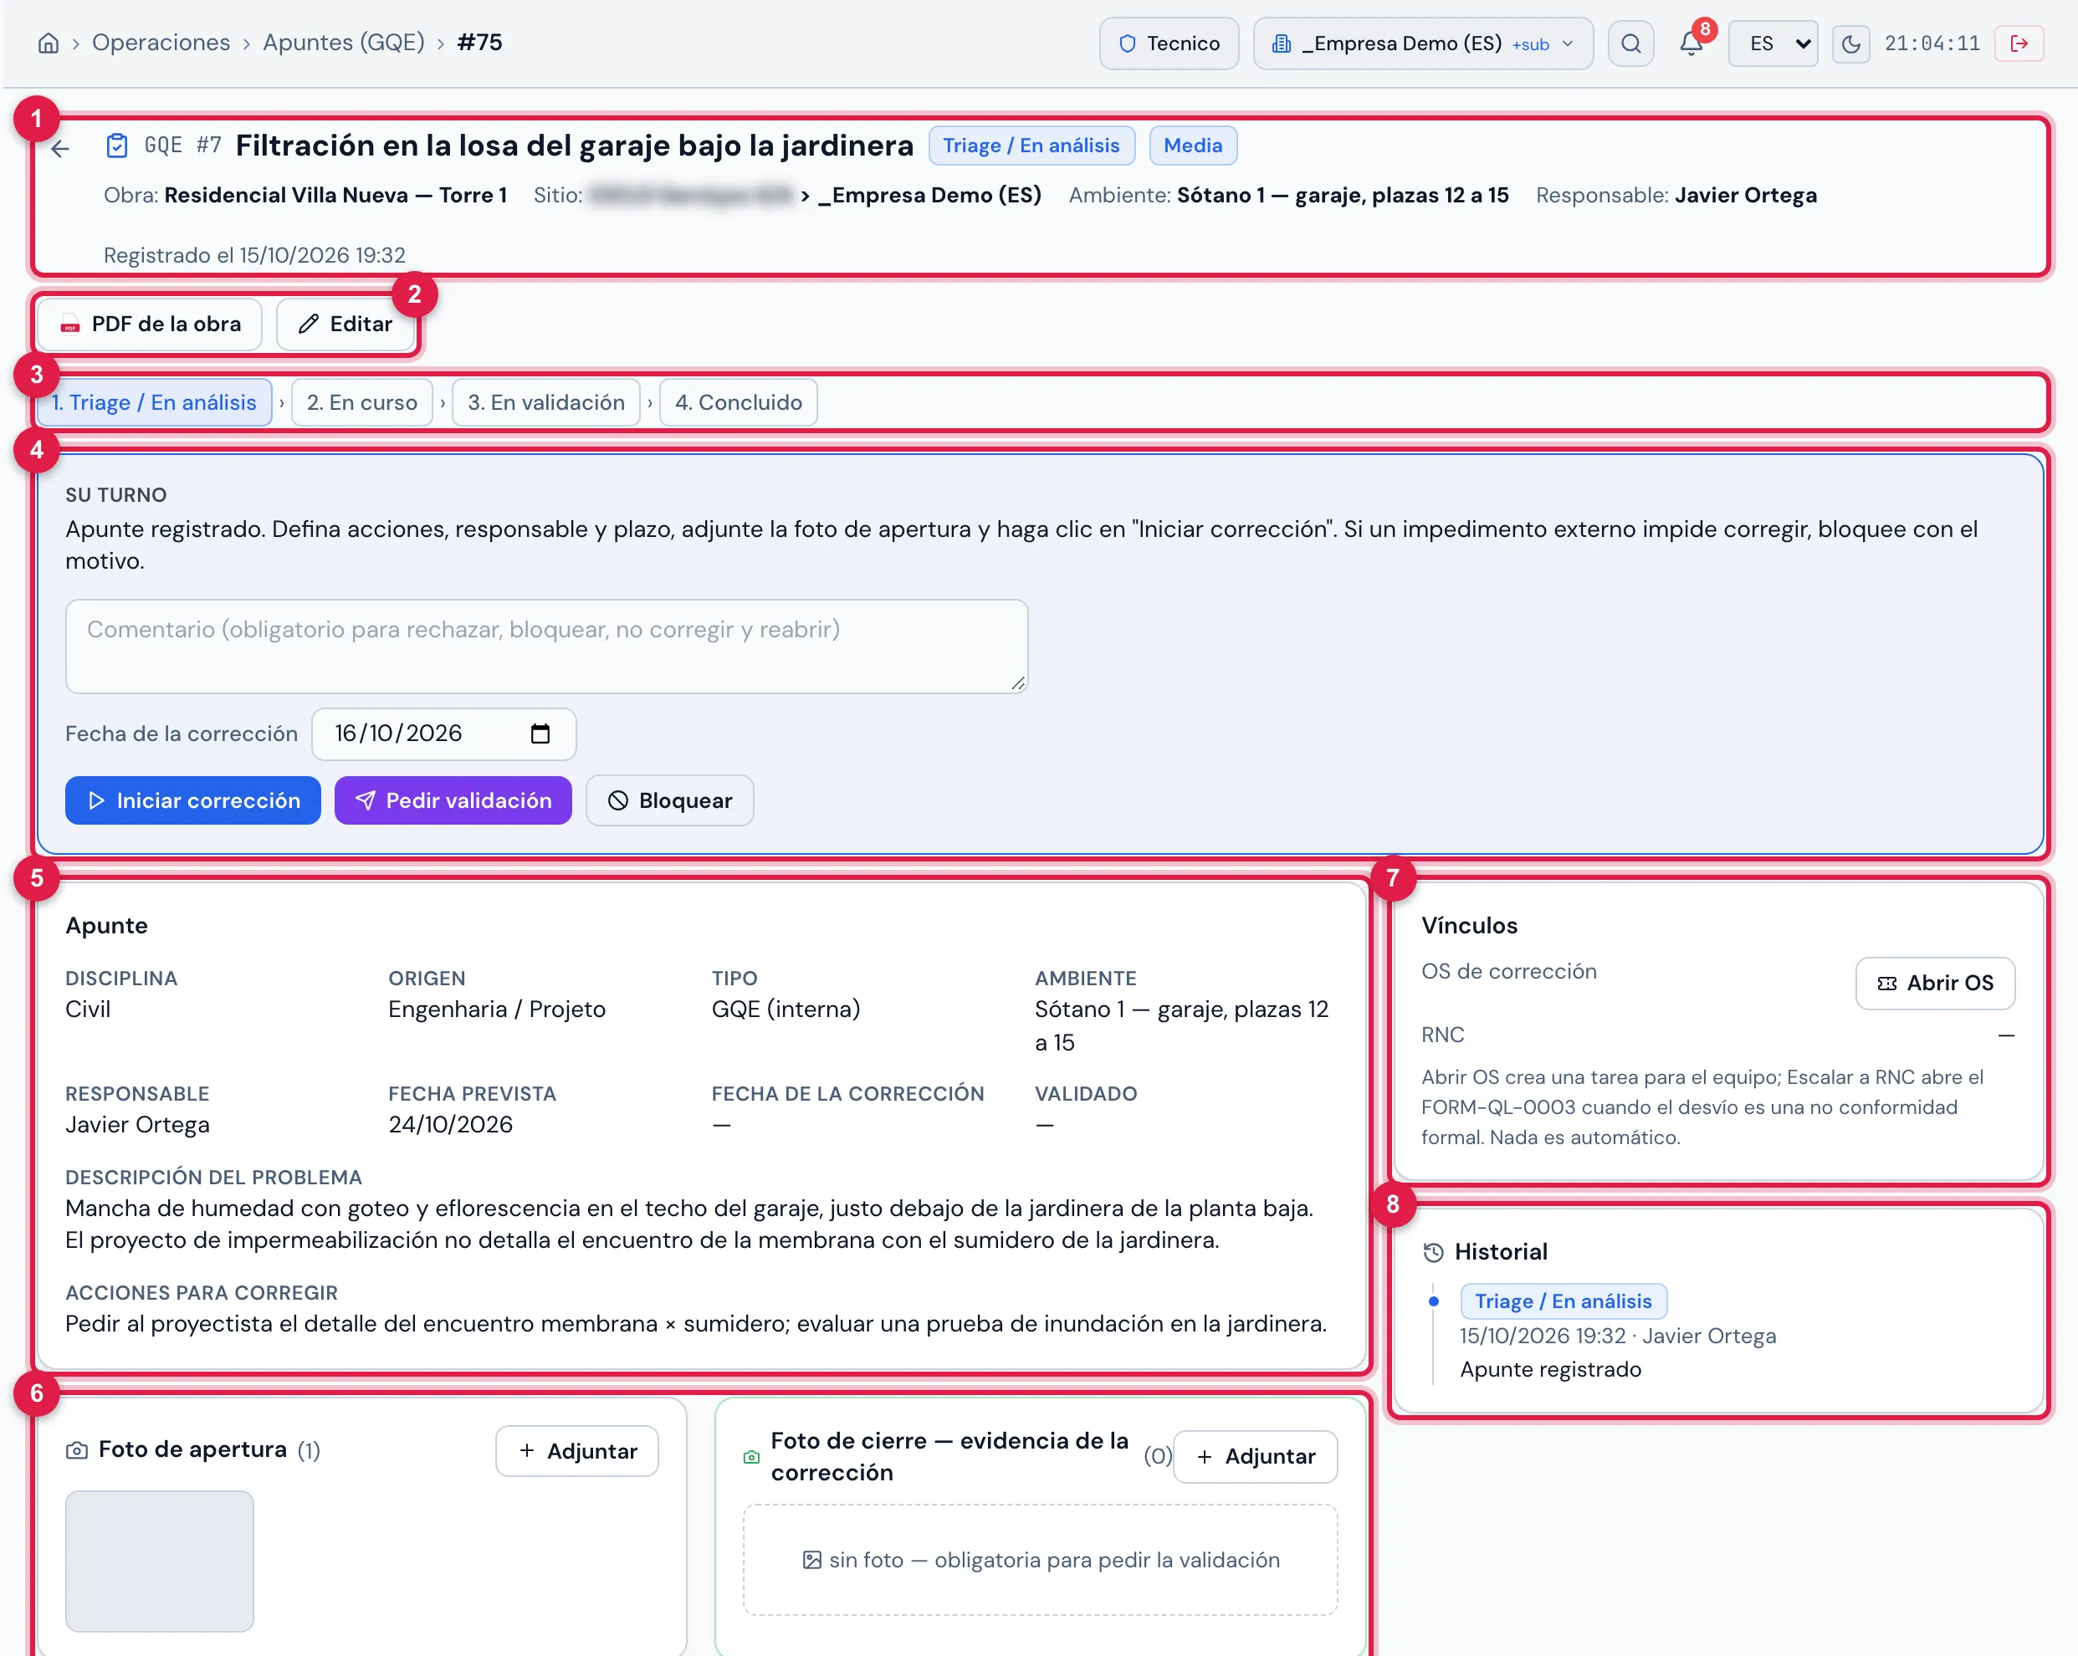Click Adjuntar for Foto de apertura
This screenshot has width=2078, height=1656.
[x=576, y=1451]
